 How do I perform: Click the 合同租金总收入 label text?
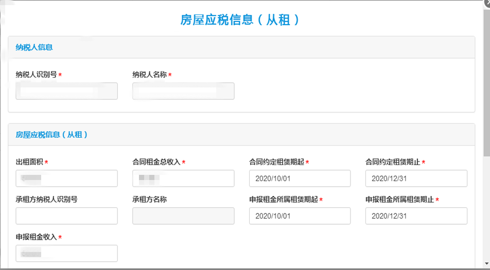pos(156,162)
